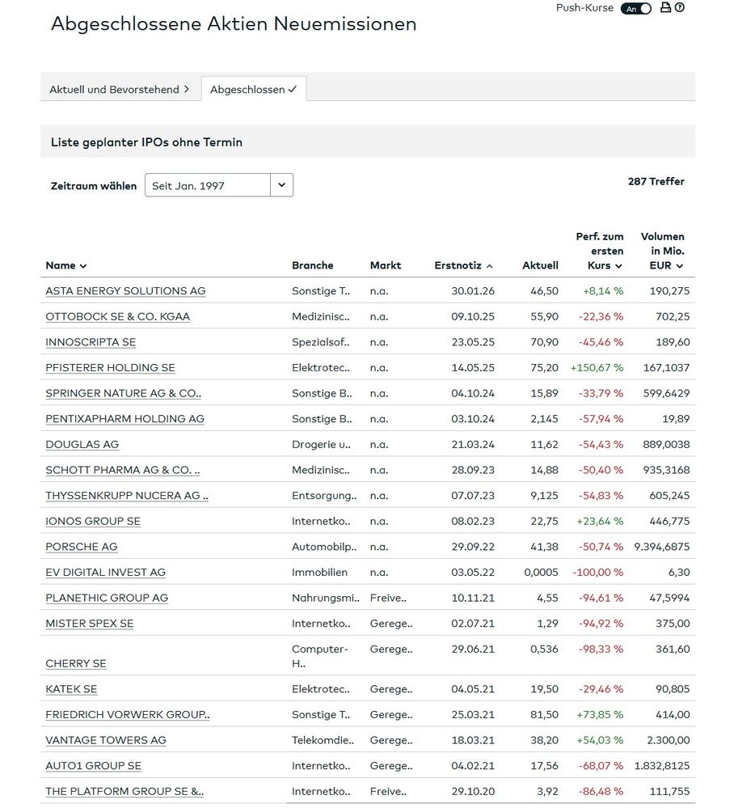Open SPRINGER NATURE AG & CO.. link

click(x=123, y=393)
